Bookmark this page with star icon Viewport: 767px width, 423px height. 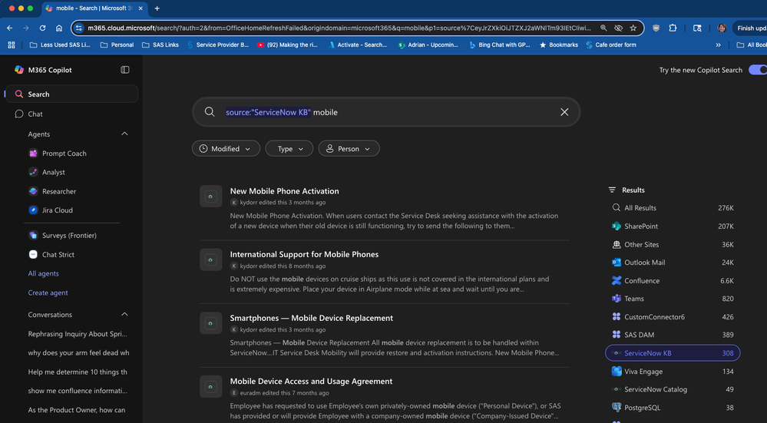[x=633, y=28]
